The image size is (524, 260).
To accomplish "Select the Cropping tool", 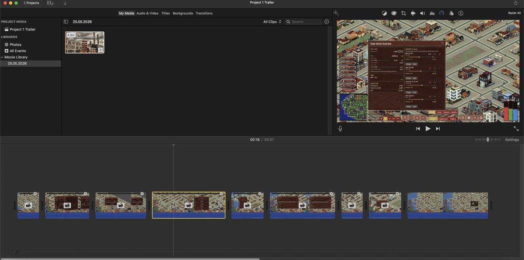I will coord(403,13).
